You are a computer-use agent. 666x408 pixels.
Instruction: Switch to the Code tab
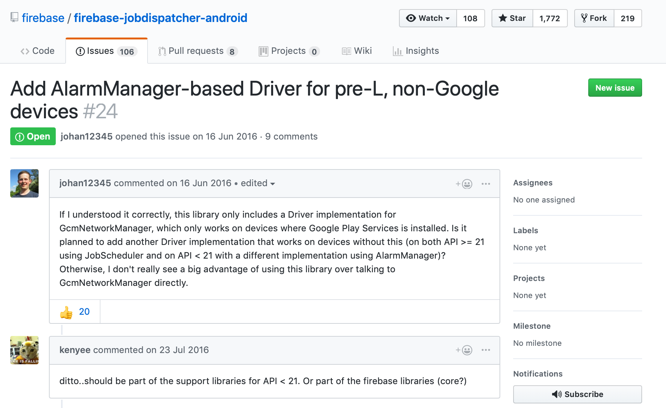pyautogui.click(x=38, y=51)
